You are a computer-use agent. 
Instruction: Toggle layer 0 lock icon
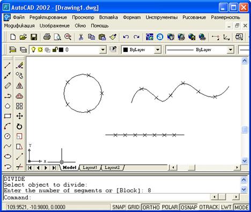click(55, 49)
